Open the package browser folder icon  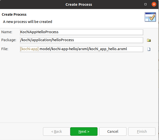click(x=149, y=40)
